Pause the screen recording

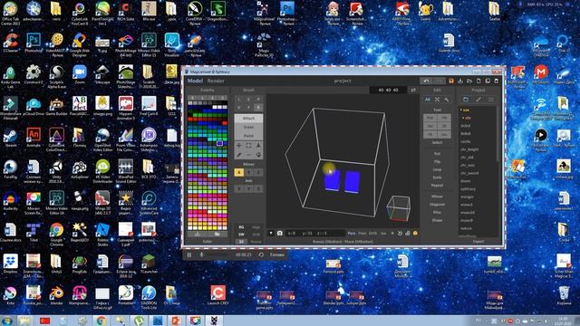189,254
